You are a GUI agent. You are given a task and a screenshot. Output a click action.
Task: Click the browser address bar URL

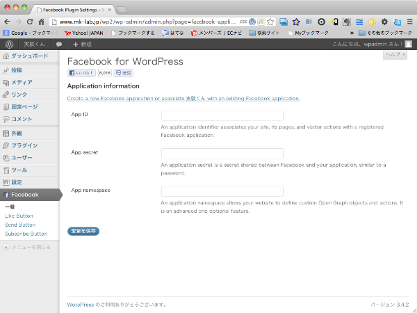[147, 22]
